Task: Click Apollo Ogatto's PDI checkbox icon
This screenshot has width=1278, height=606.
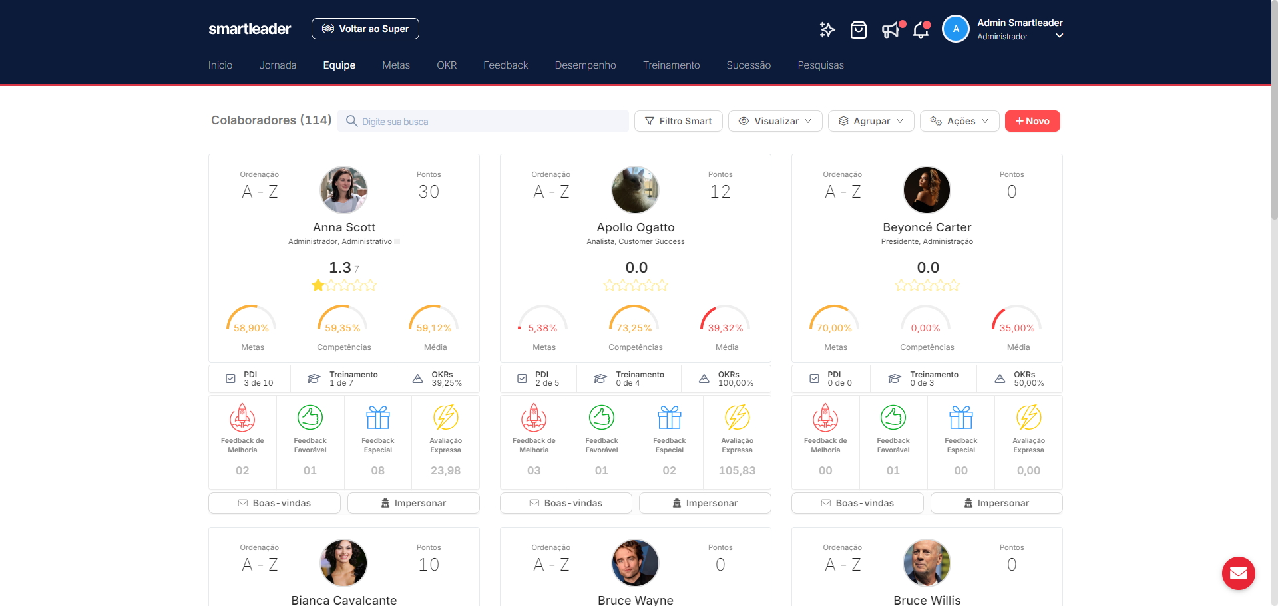Action: pyautogui.click(x=522, y=379)
